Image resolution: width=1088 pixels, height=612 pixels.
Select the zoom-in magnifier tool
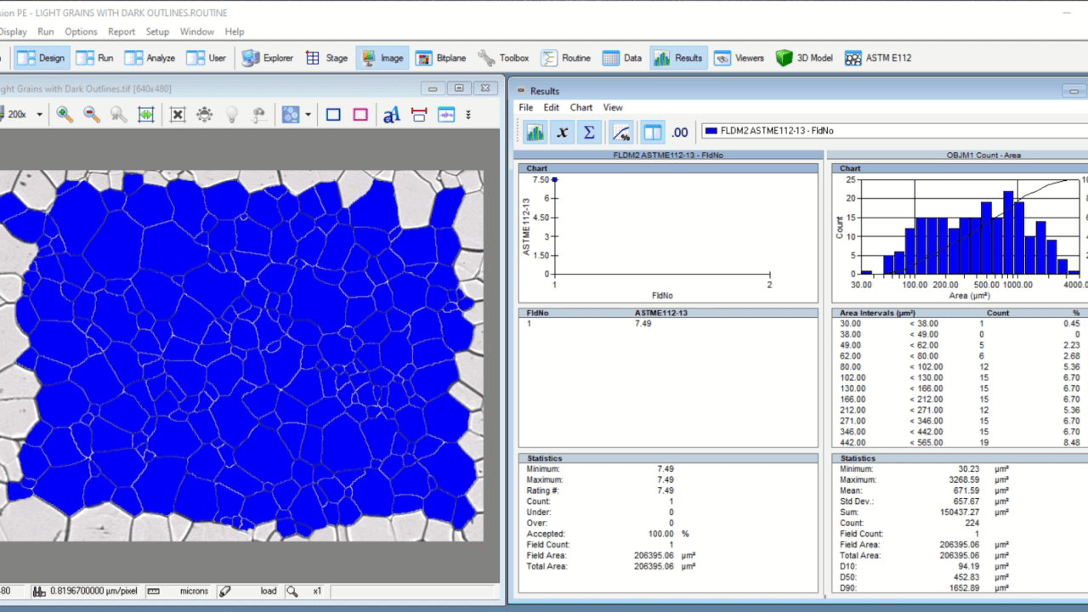(x=64, y=114)
